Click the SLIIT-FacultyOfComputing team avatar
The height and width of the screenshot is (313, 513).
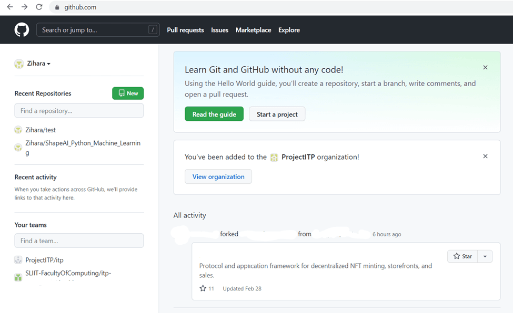point(18,277)
